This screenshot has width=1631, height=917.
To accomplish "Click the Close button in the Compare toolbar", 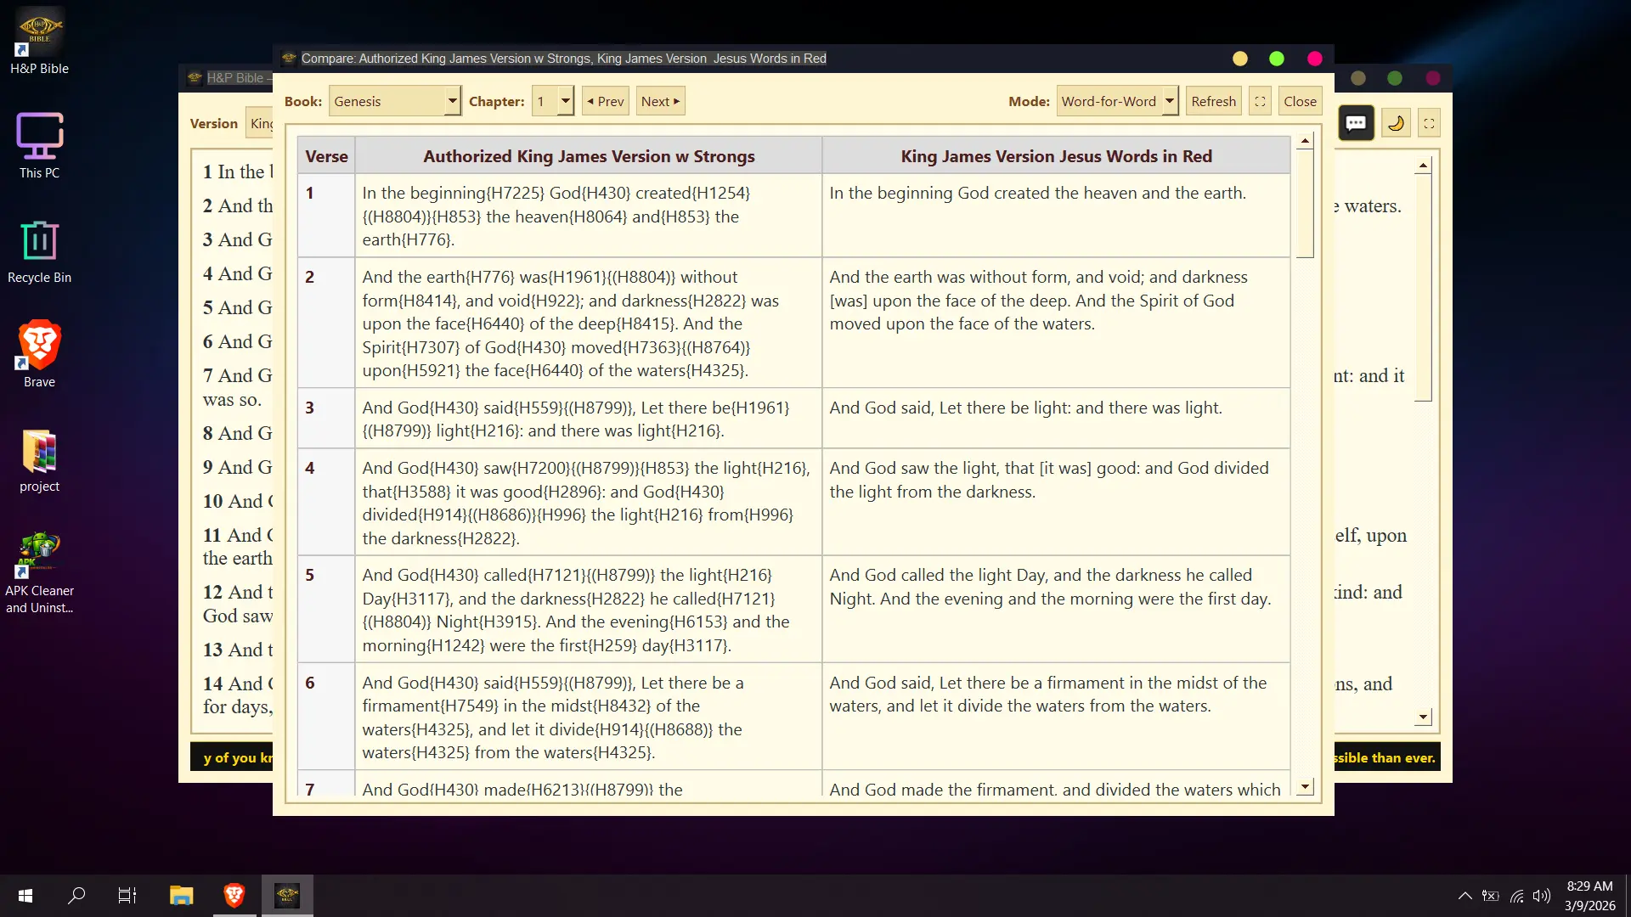I will (x=1300, y=101).
